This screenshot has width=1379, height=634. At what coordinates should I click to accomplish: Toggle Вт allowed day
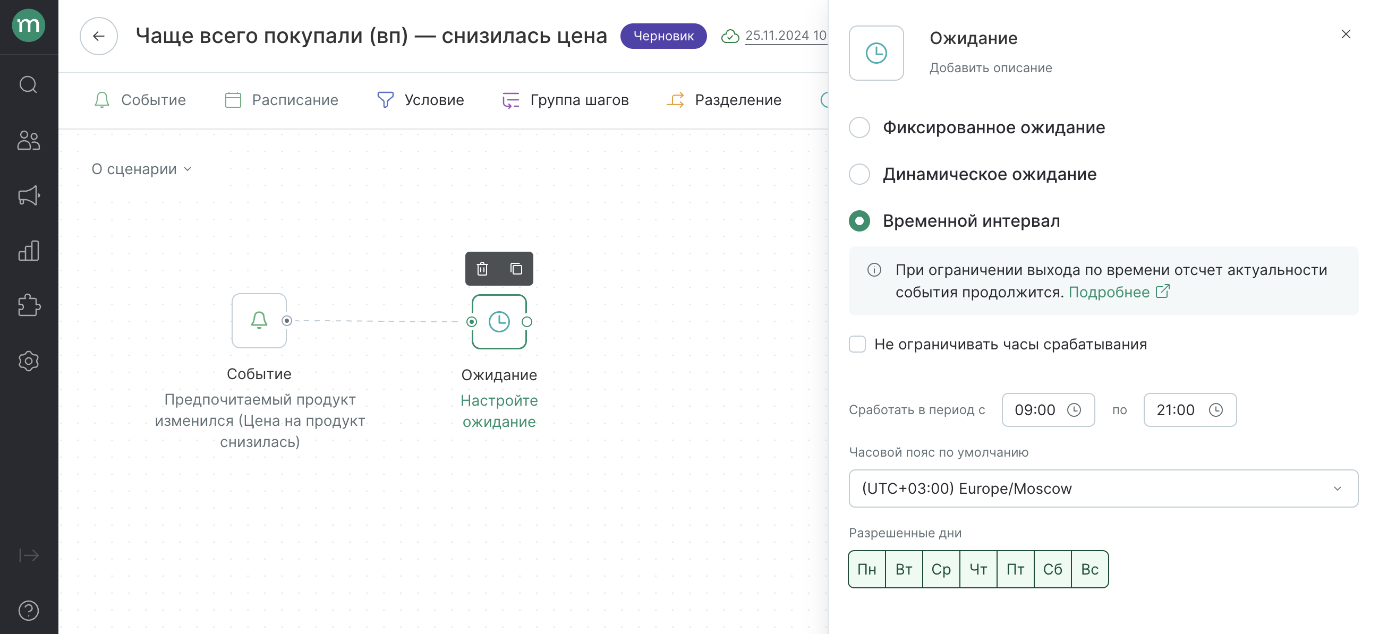coord(904,569)
